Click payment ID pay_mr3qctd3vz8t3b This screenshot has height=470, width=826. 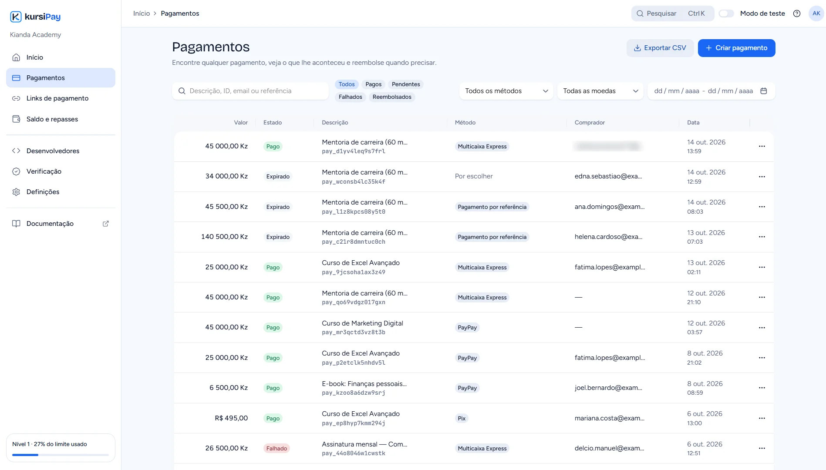(354, 332)
